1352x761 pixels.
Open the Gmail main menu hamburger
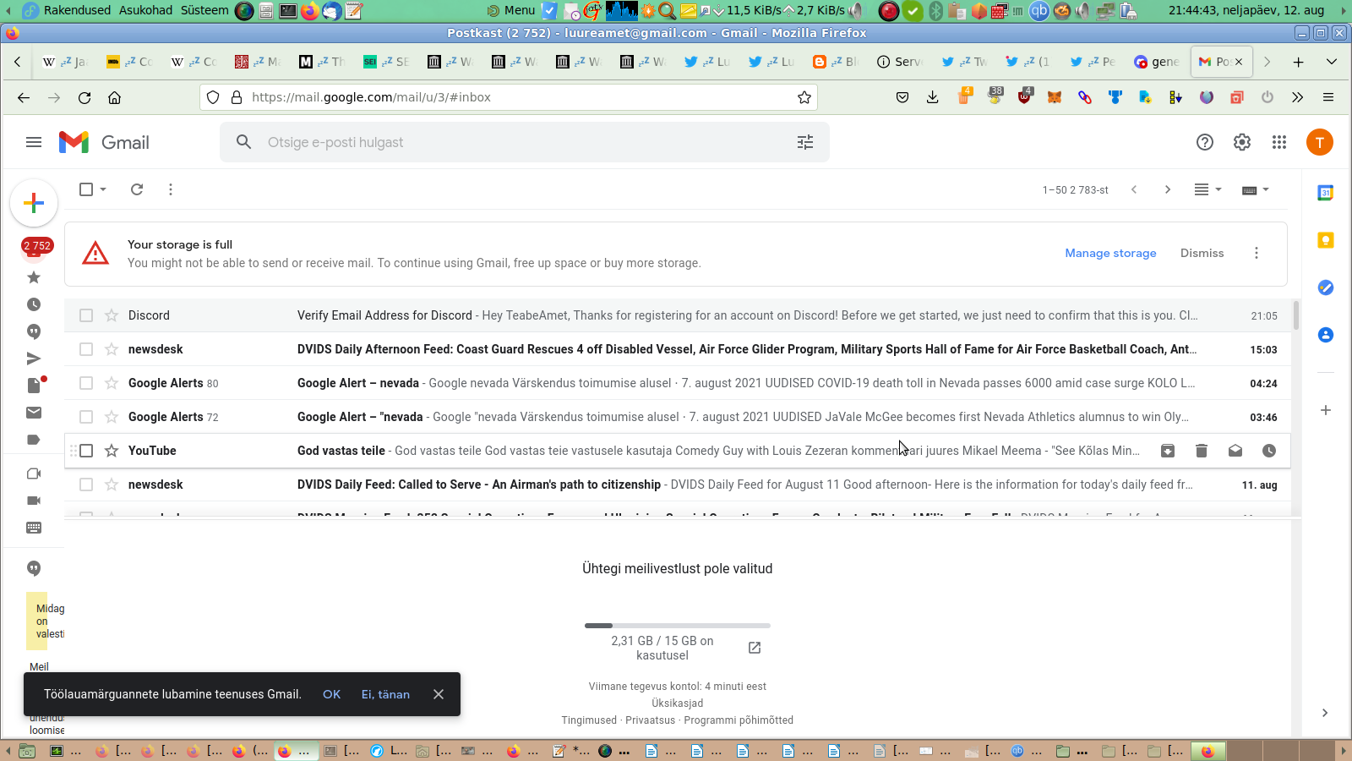tap(34, 142)
